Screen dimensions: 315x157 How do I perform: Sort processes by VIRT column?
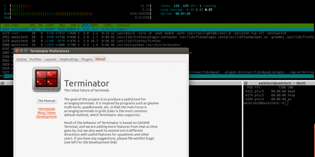pos(50,25)
